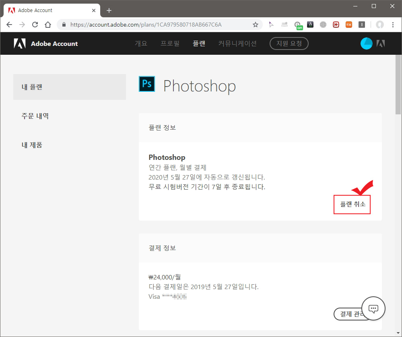Screen dimensions: 402x337
Task: Select 내 플랜 in sidebar
Action: point(70,87)
